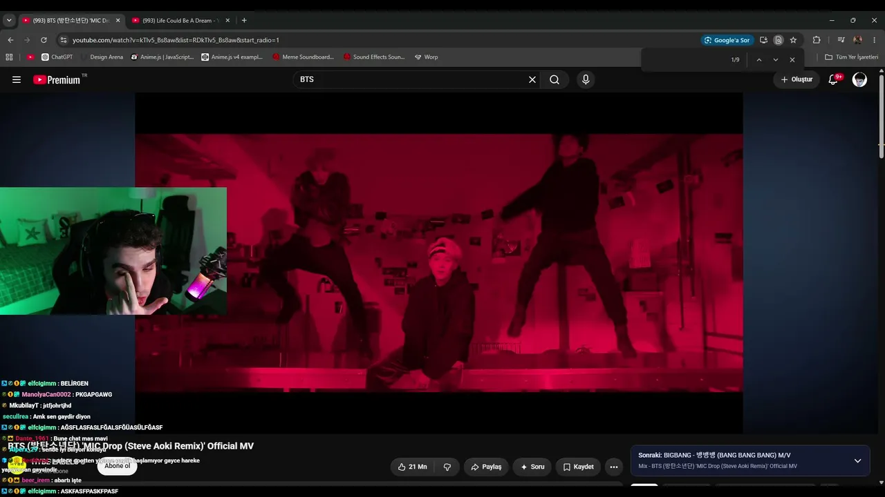Open the Design Arena bookmark

point(101,57)
